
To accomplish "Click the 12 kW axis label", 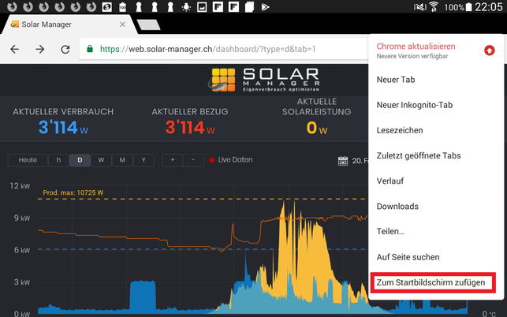I will click(20, 186).
